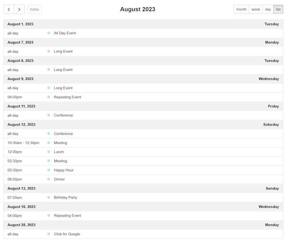Click the dot beside Happy Hour

click(49, 170)
